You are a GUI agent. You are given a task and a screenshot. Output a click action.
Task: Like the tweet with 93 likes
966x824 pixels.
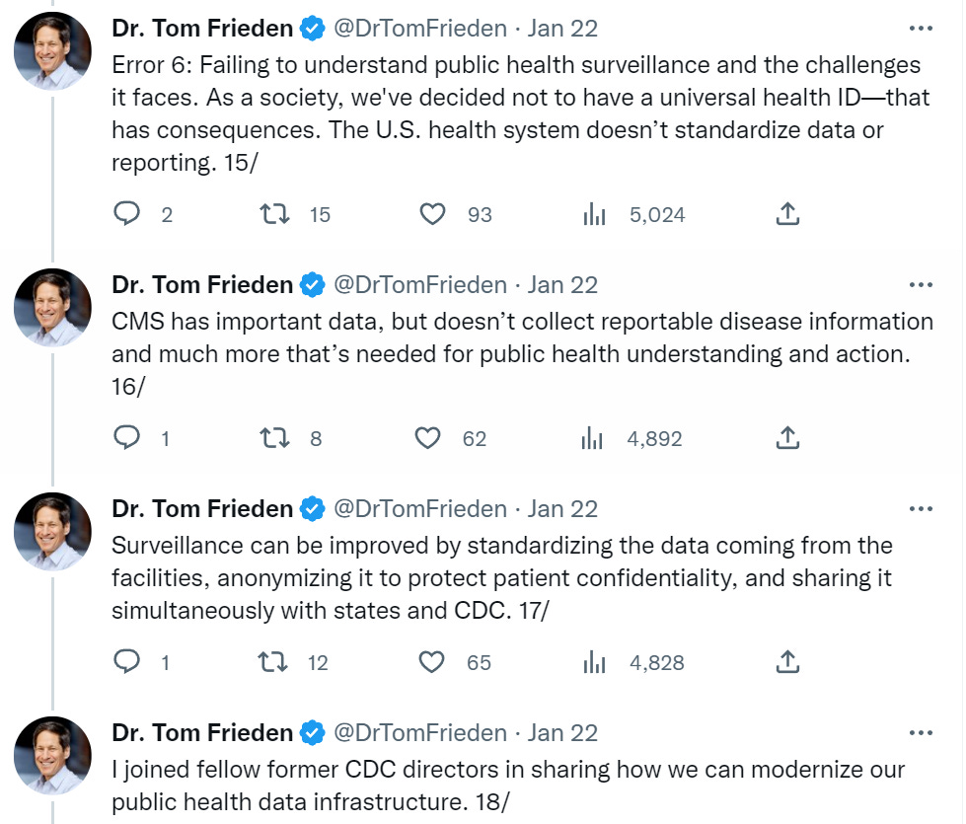point(432,214)
